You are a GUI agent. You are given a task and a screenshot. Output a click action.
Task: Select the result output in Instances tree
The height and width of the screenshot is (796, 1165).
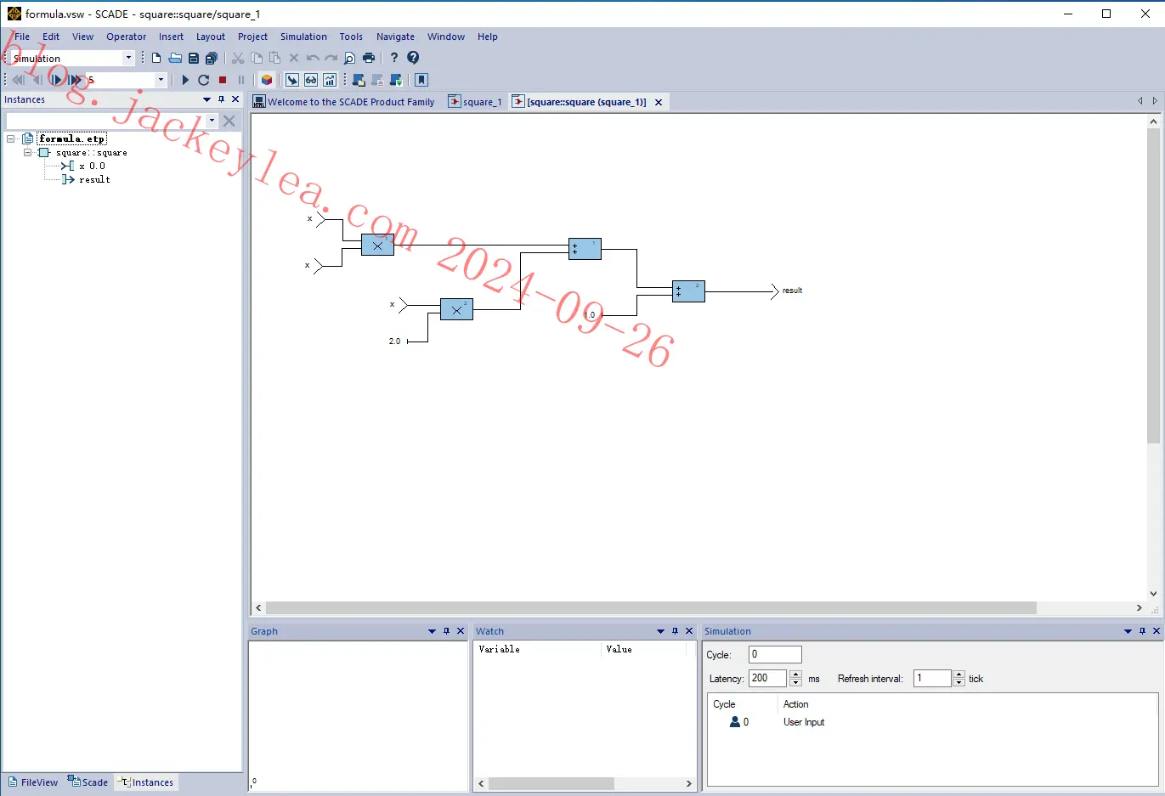tap(94, 180)
